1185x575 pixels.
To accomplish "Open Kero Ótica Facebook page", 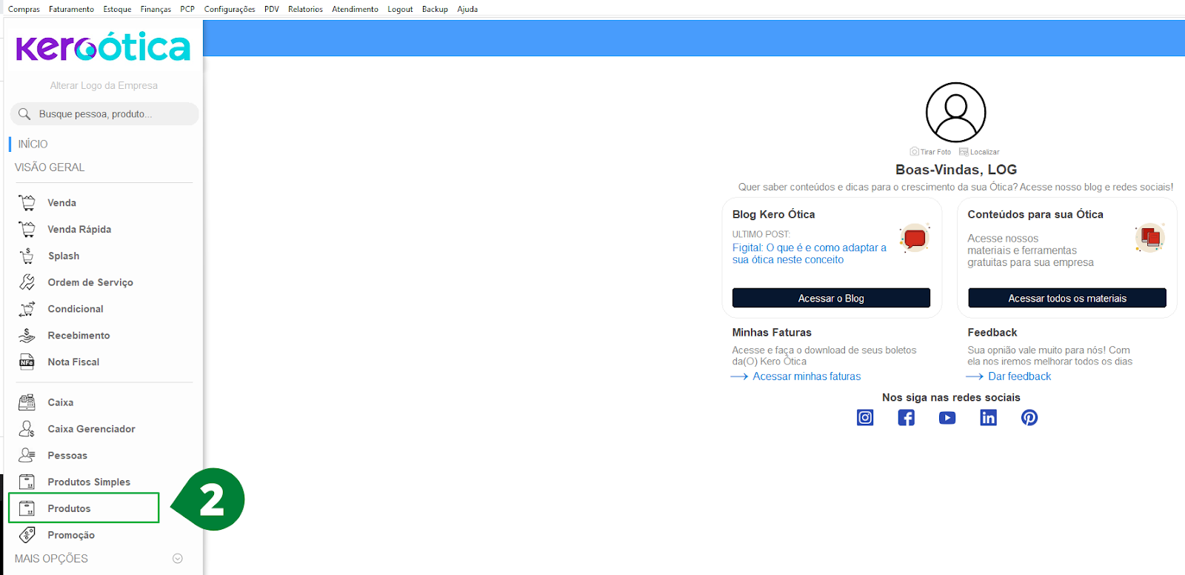I will [906, 417].
